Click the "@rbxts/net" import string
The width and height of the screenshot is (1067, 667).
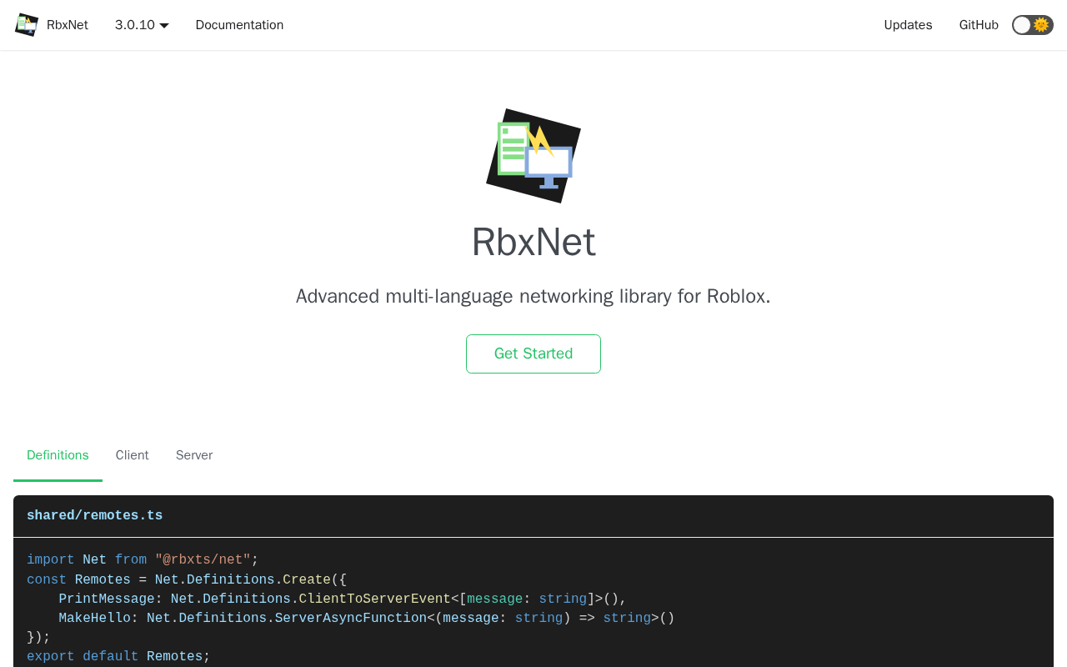tap(203, 560)
